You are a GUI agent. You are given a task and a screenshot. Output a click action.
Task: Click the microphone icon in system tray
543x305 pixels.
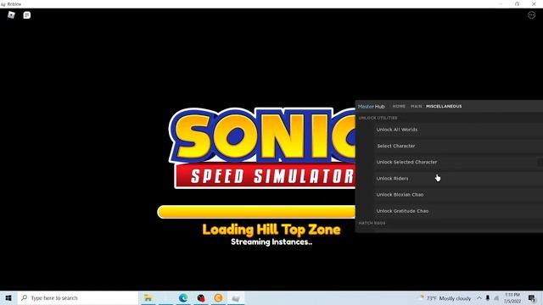pos(488,297)
